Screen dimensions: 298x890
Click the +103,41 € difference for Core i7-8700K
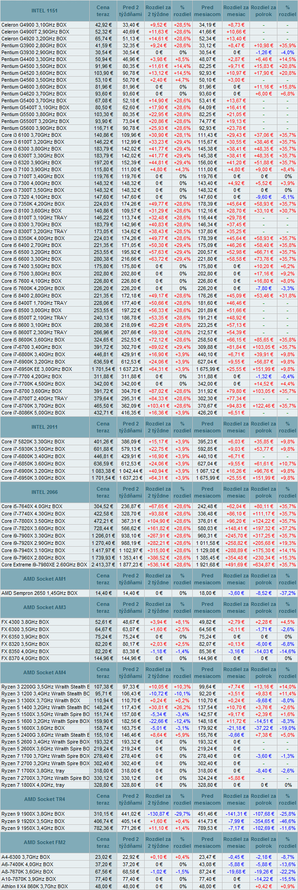(158, 406)
